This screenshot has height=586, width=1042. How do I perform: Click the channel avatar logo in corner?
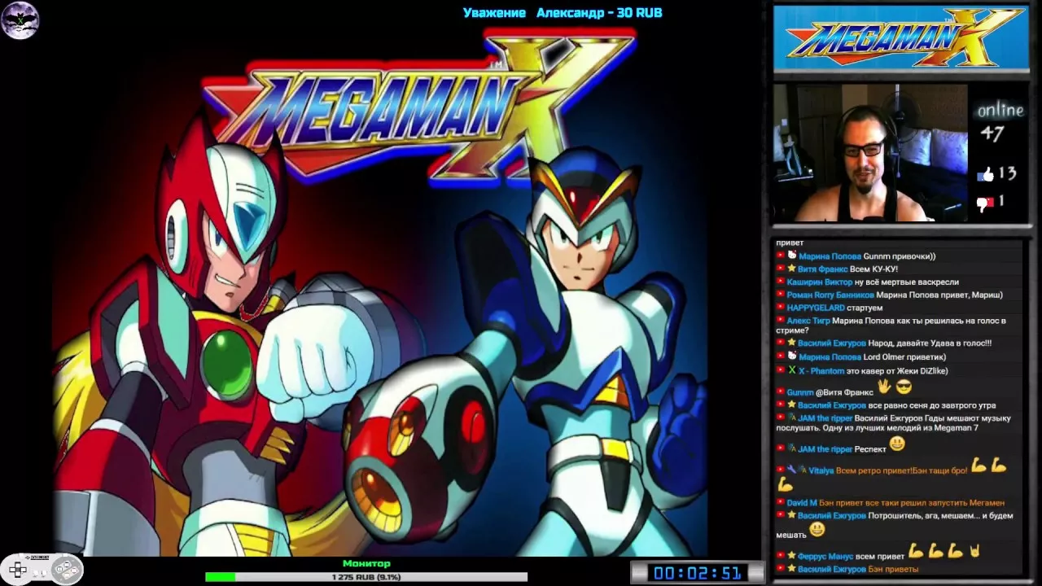pos(20,20)
